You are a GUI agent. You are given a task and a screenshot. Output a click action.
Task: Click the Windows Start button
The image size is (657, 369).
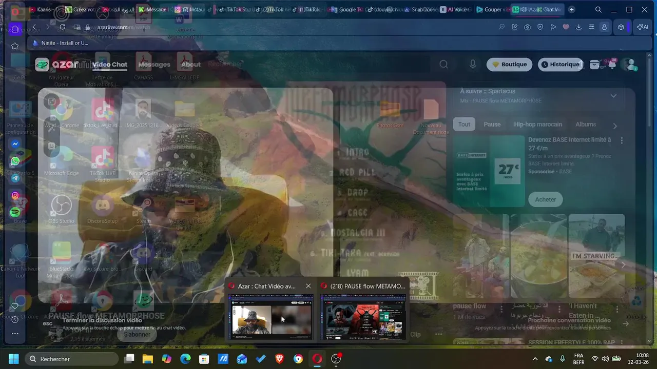click(14, 359)
